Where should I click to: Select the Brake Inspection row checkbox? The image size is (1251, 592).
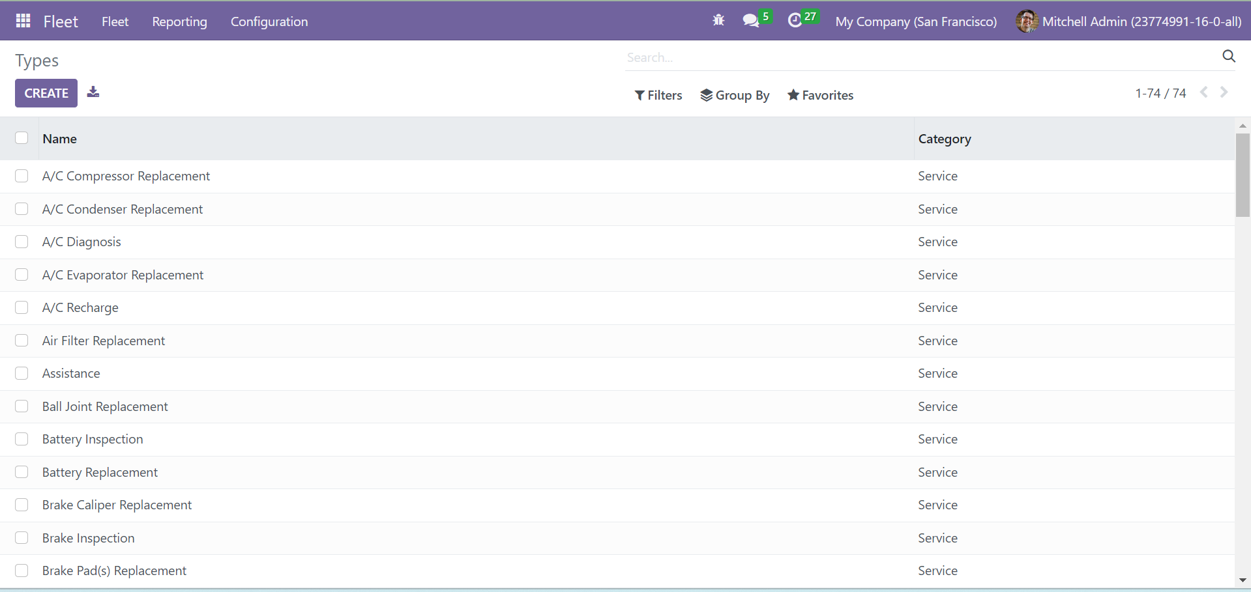pos(22,537)
